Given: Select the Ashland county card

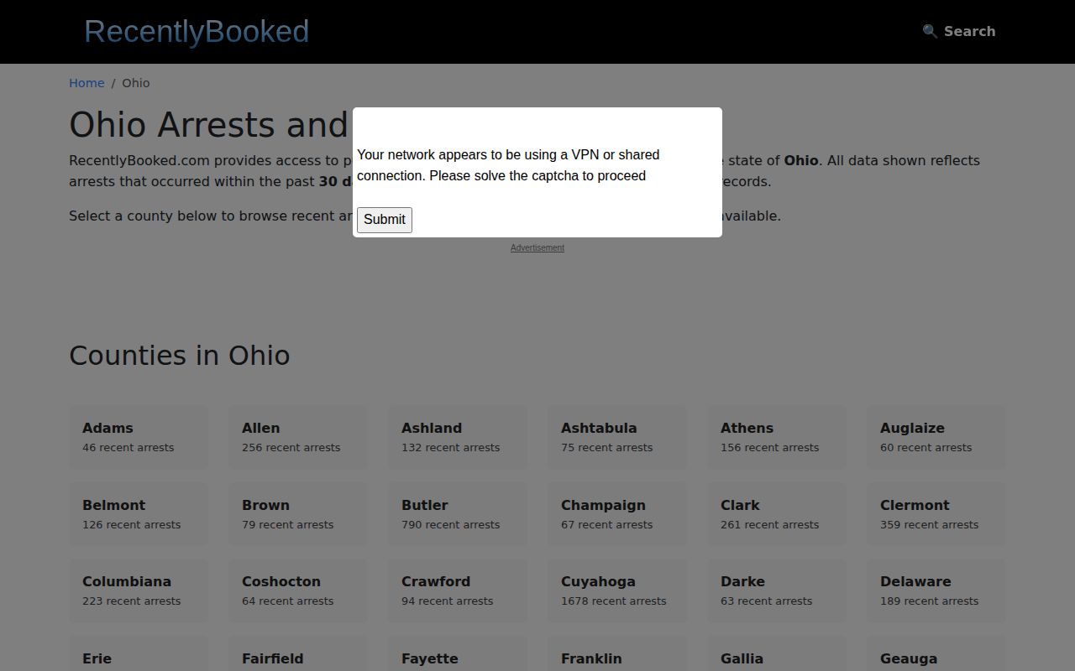Looking at the screenshot, I should (x=458, y=437).
